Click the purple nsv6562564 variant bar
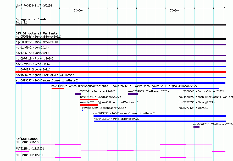Image resolution: width=233 pixels, height=161 pixels. 78,94
